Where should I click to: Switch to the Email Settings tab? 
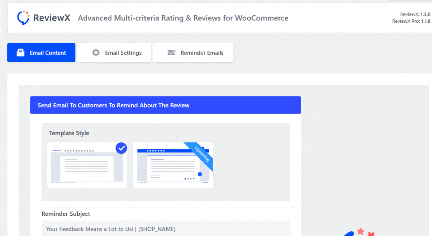(114, 52)
